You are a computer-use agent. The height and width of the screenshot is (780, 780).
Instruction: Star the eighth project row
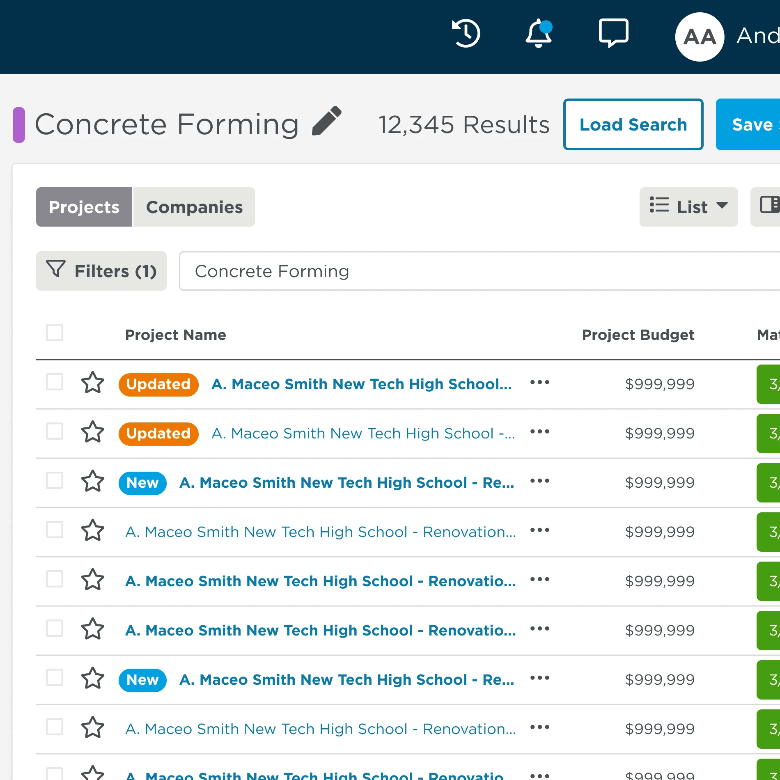[93, 727]
